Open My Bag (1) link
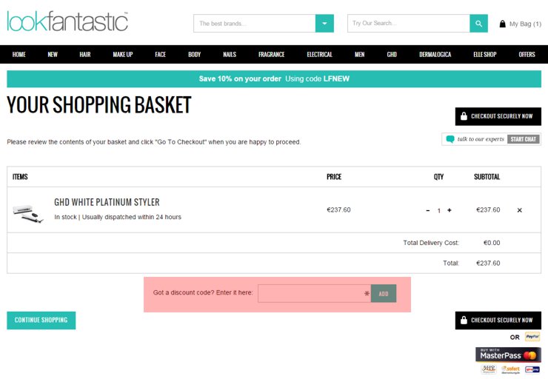Viewport: 548px width, 379px height. (520, 24)
